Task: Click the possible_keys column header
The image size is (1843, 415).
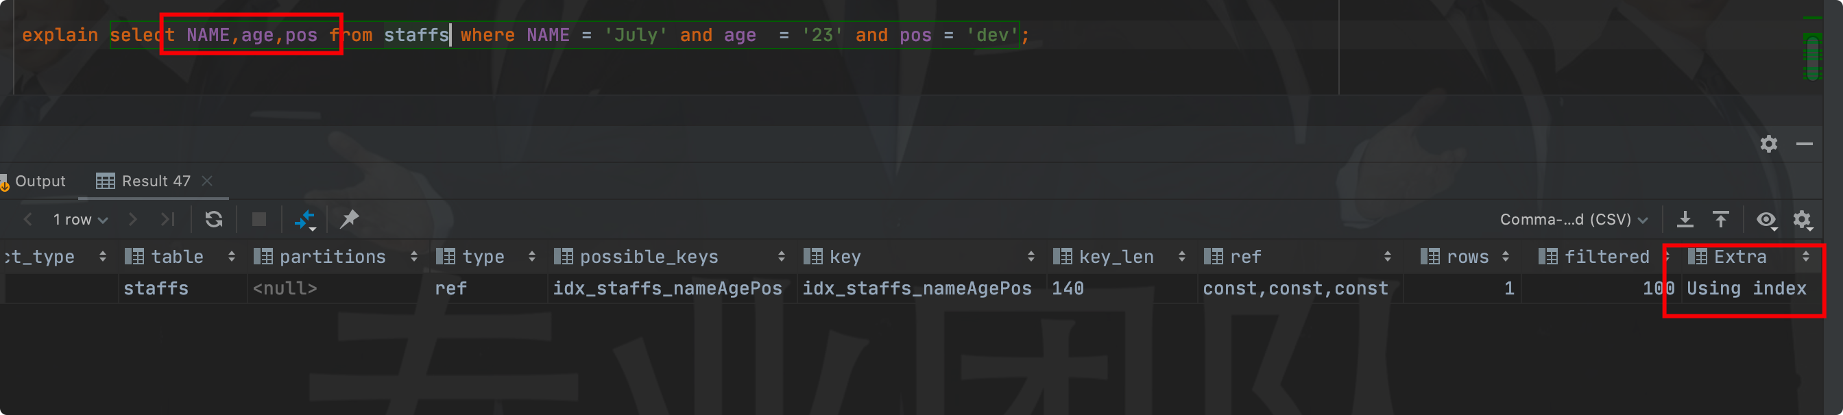Action: point(648,256)
